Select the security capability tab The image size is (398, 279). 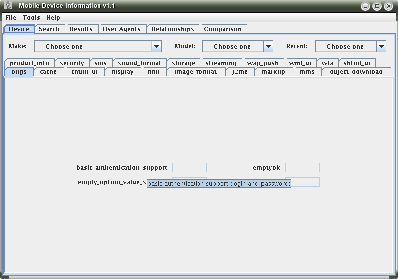72,63
